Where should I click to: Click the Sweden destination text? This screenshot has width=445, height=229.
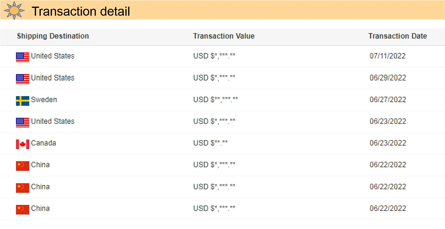[x=44, y=99]
